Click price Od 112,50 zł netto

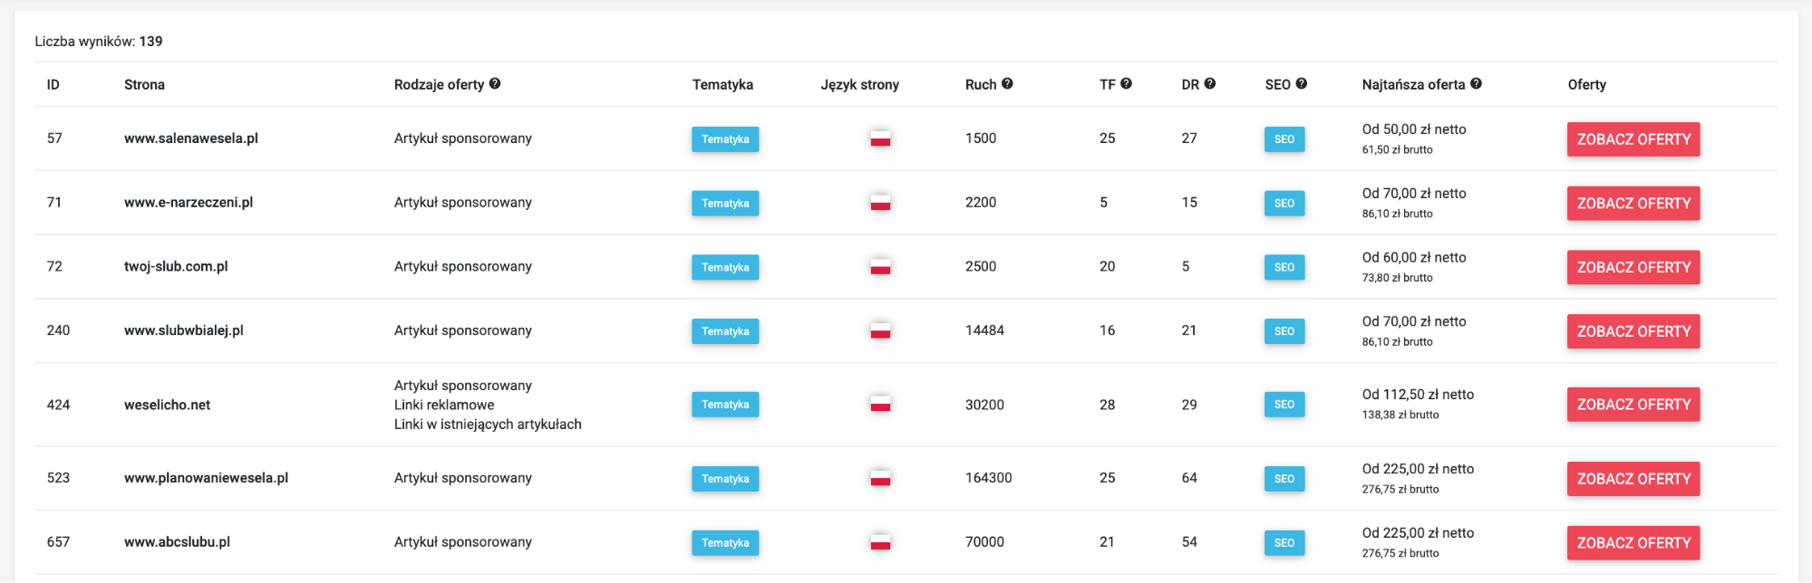[x=1418, y=395]
